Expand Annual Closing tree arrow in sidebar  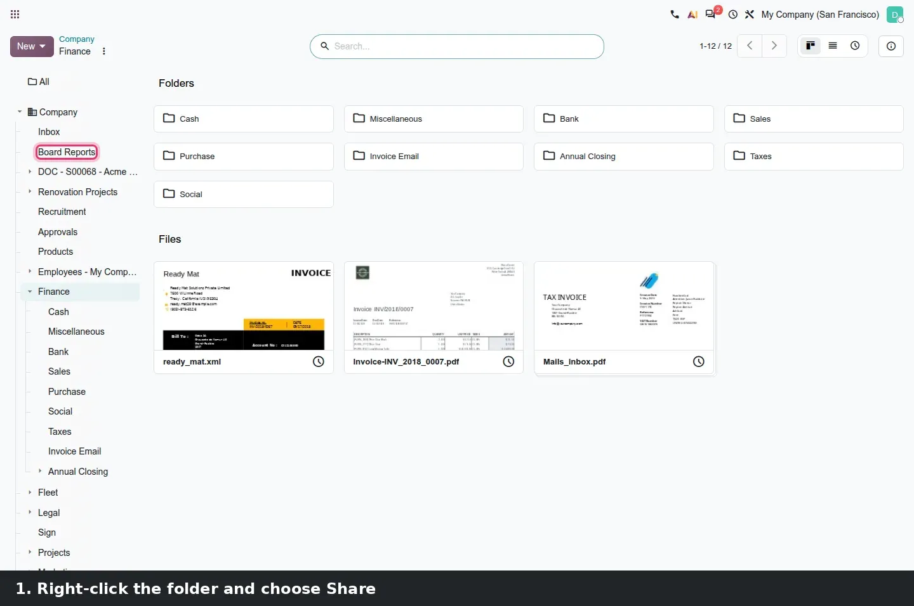pos(40,470)
